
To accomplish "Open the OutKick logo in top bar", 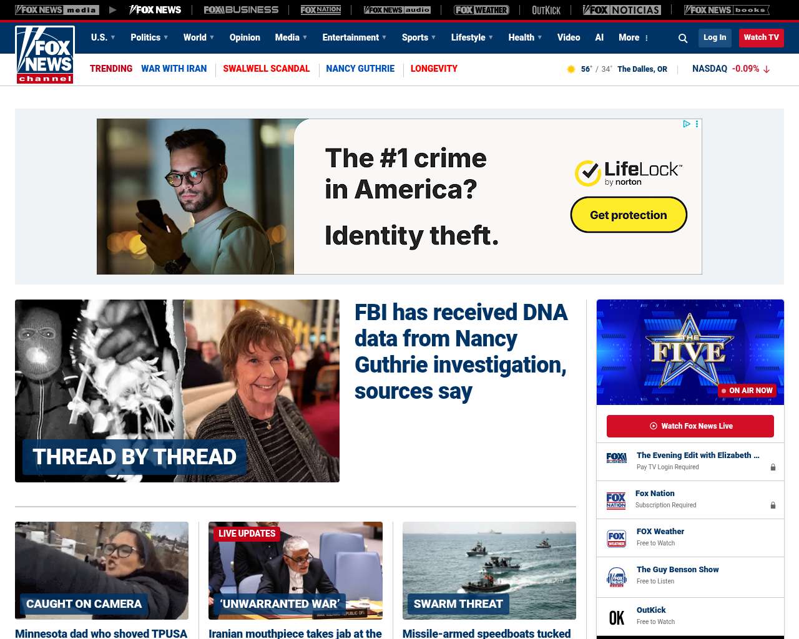I will (x=546, y=10).
